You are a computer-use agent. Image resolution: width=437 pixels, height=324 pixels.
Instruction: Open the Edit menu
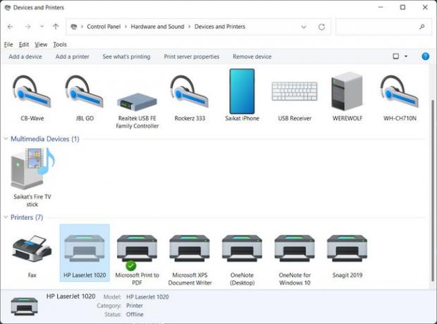[24, 44]
